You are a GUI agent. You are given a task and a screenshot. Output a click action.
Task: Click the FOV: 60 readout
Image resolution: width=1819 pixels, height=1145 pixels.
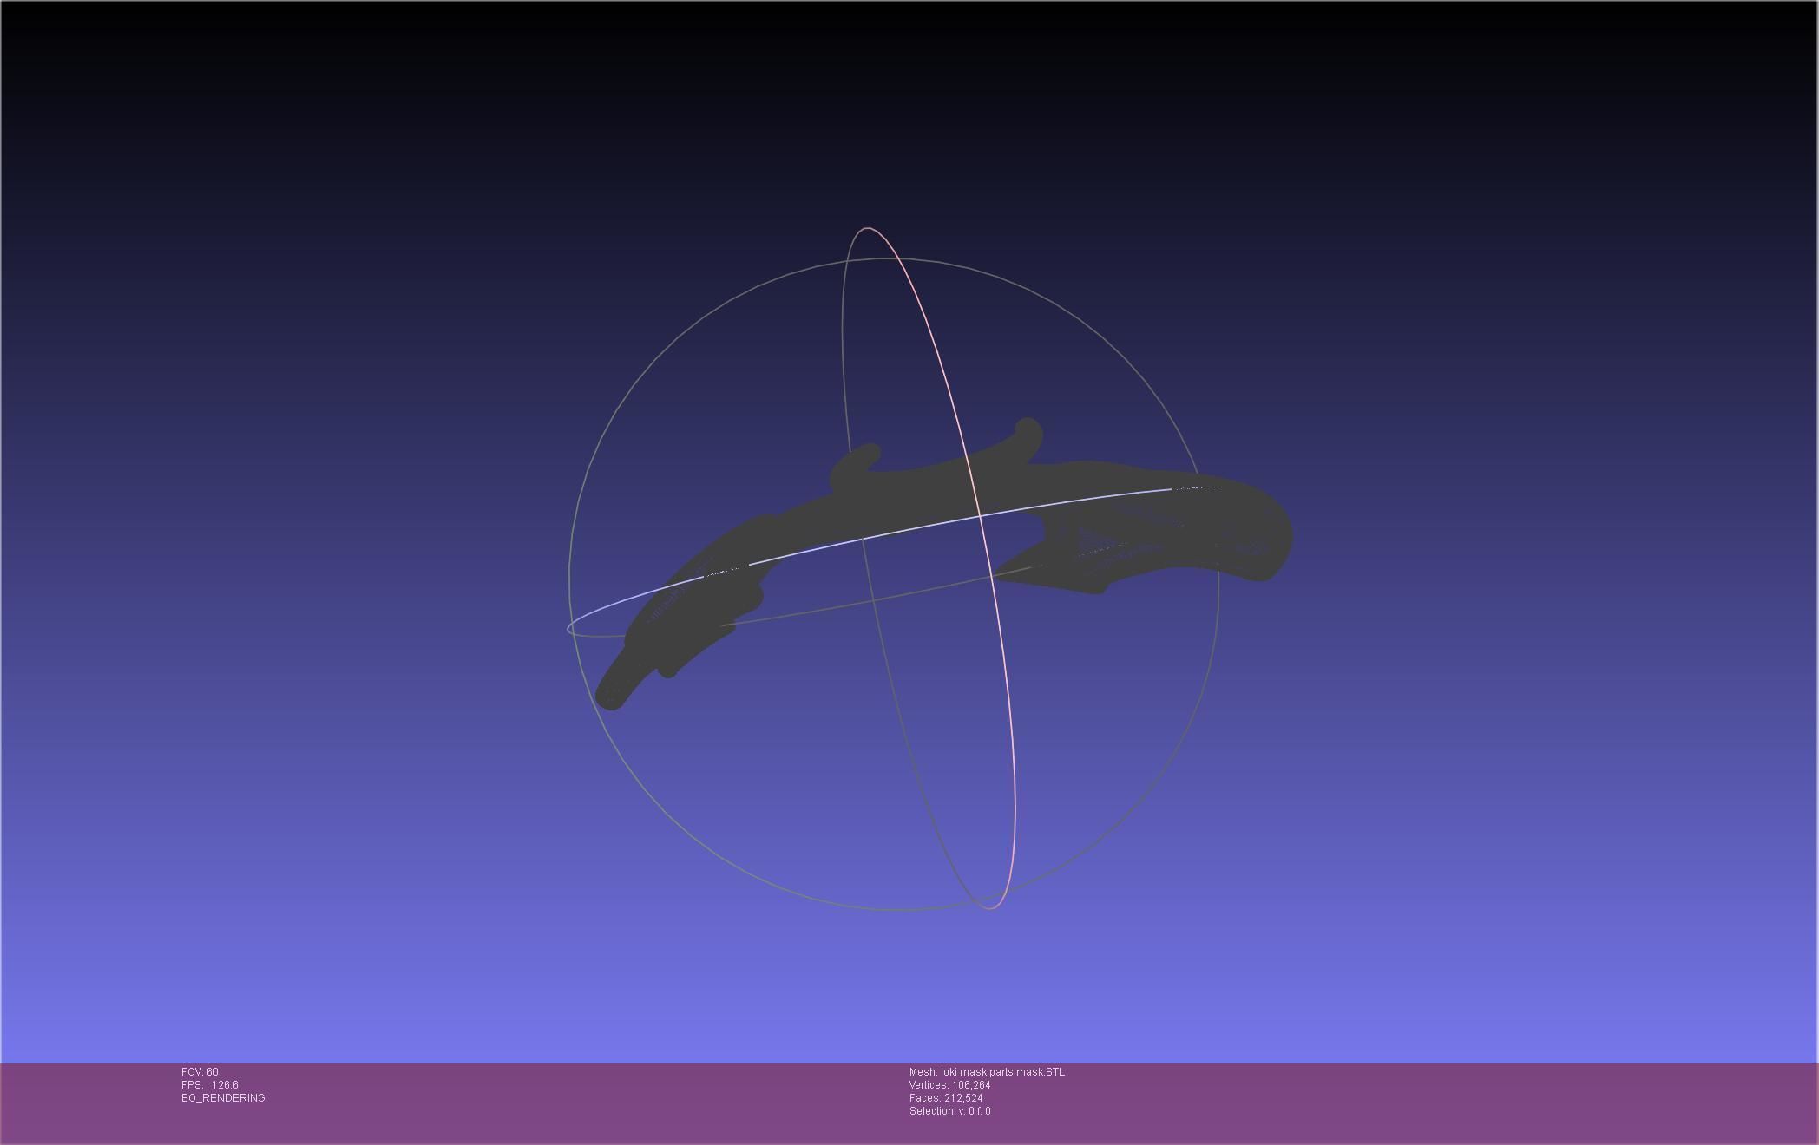click(200, 1072)
